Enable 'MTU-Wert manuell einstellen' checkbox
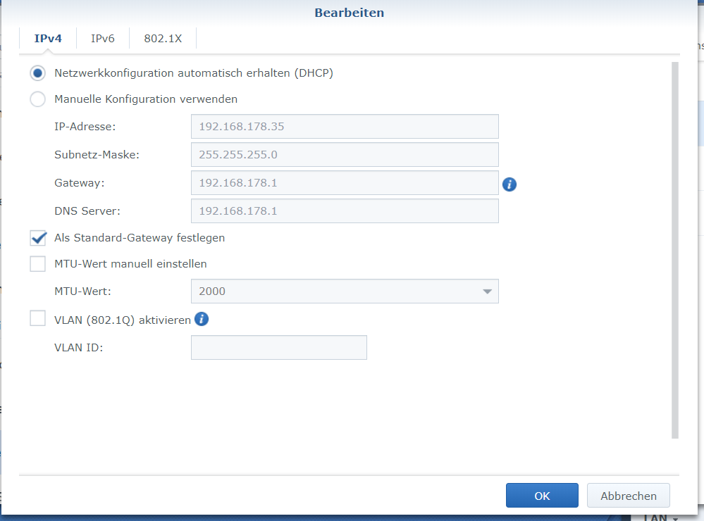This screenshot has width=704, height=521. 38,264
